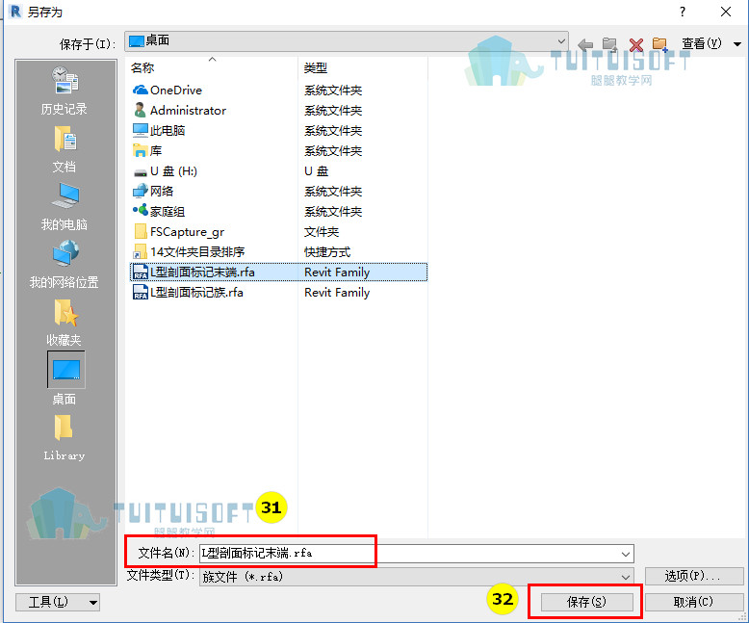Image resolution: width=749 pixels, height=623 pixels.
Task: Select the U 盘 (H:) row name
Action: click(173, 171)
